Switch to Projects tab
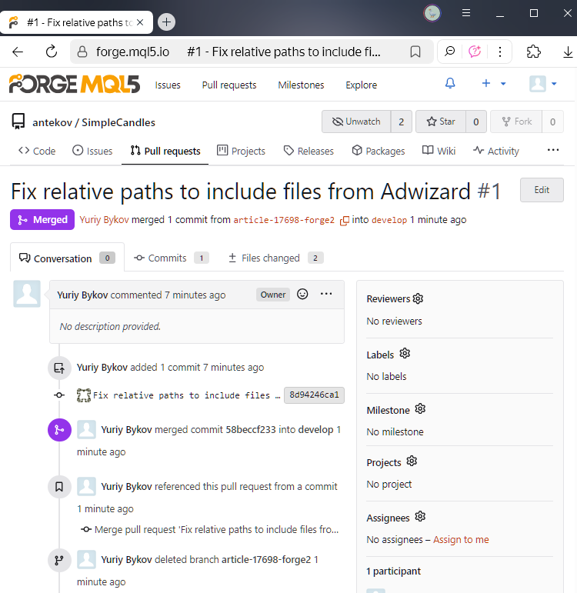This screenshot has width=577, height=593. click(241, 151)
